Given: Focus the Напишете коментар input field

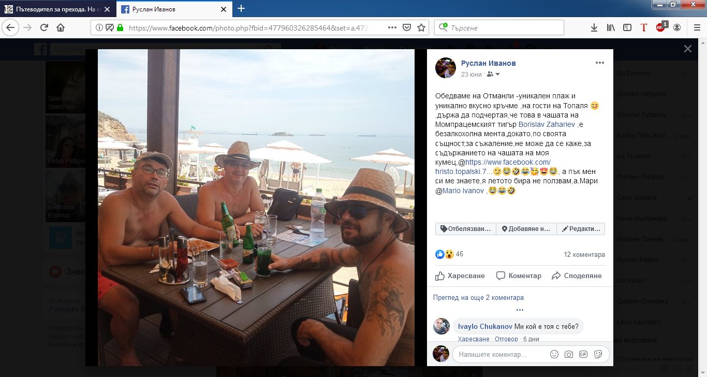Looking at the screenshot, I should tap(502, 355).
